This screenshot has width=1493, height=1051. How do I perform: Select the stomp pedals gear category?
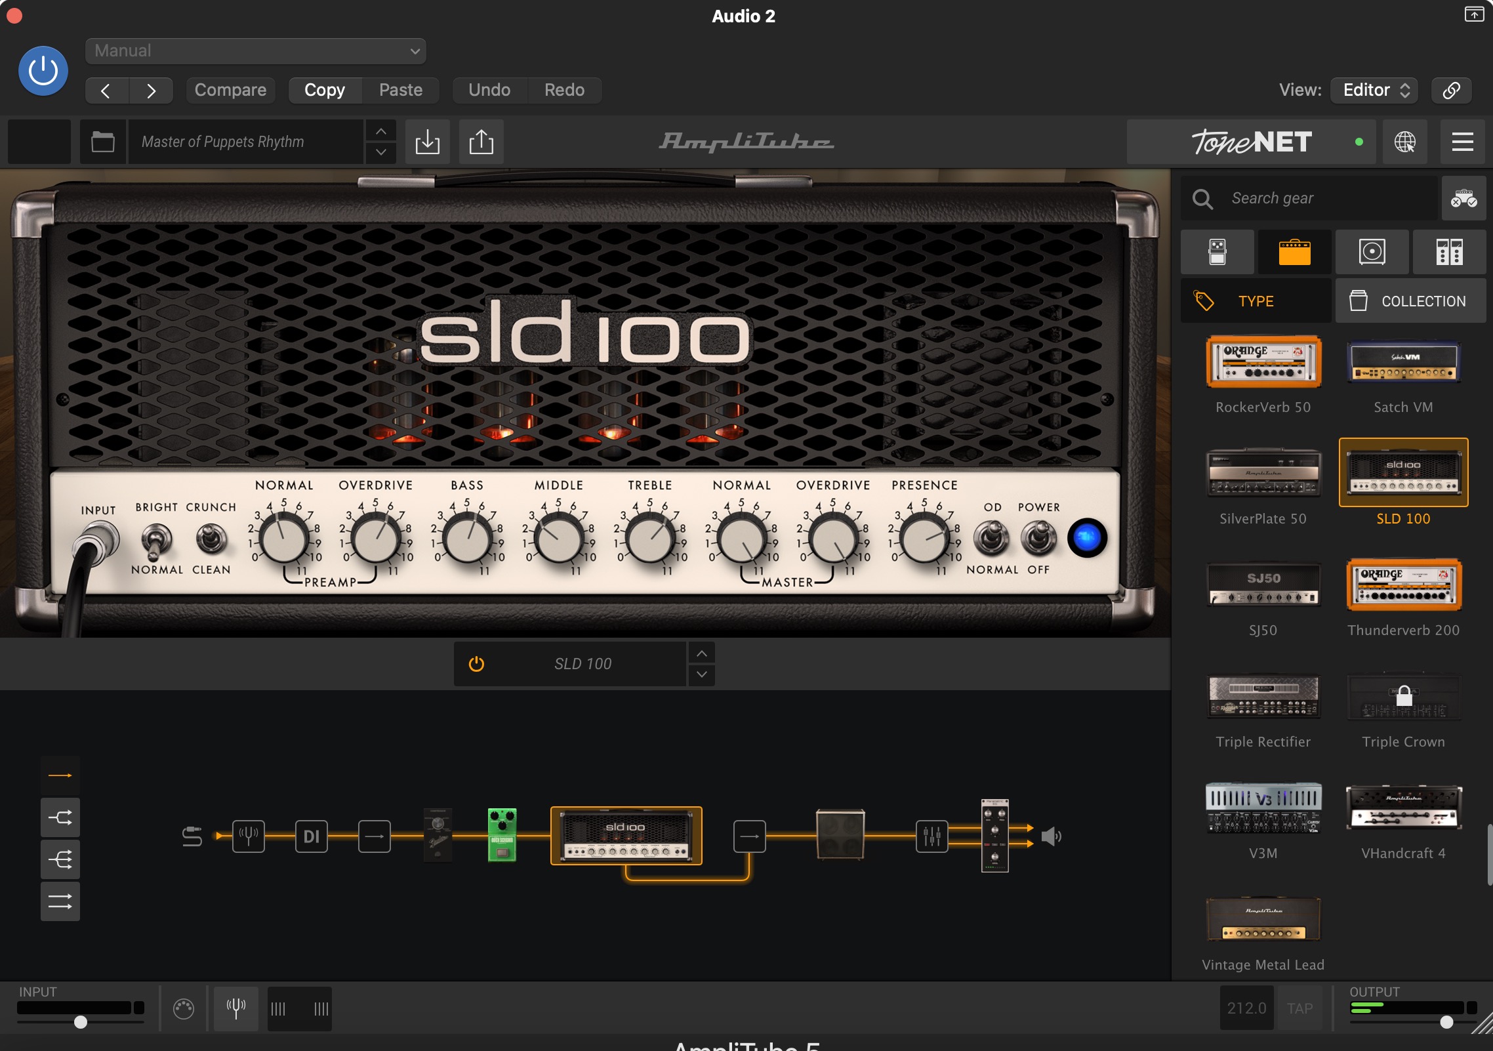tap(1217, 252)
